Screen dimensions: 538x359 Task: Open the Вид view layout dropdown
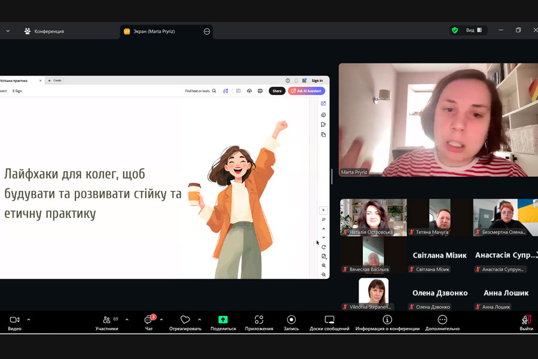pyautogui.click(x=474, y=31)
